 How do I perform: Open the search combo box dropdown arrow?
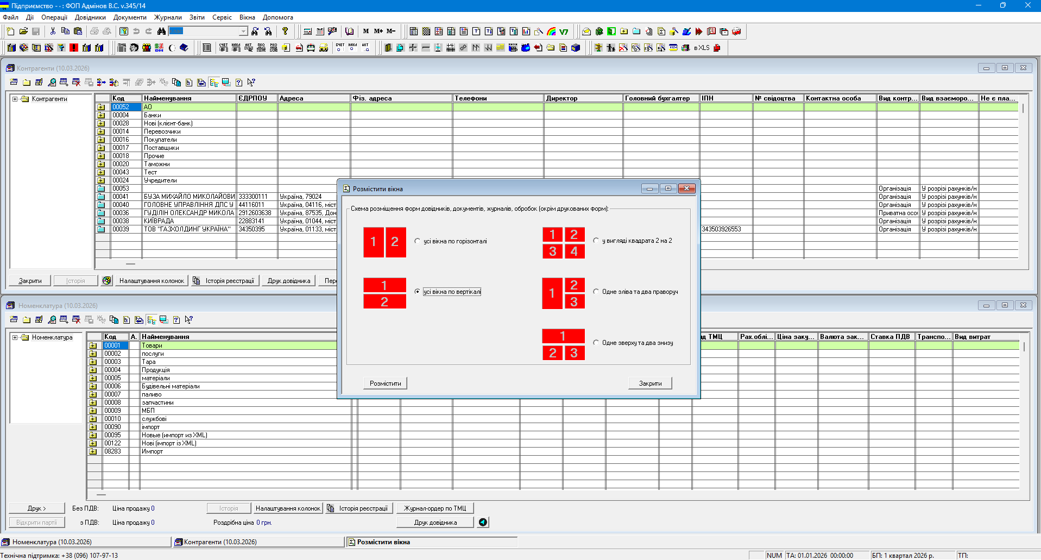[243, 32]
